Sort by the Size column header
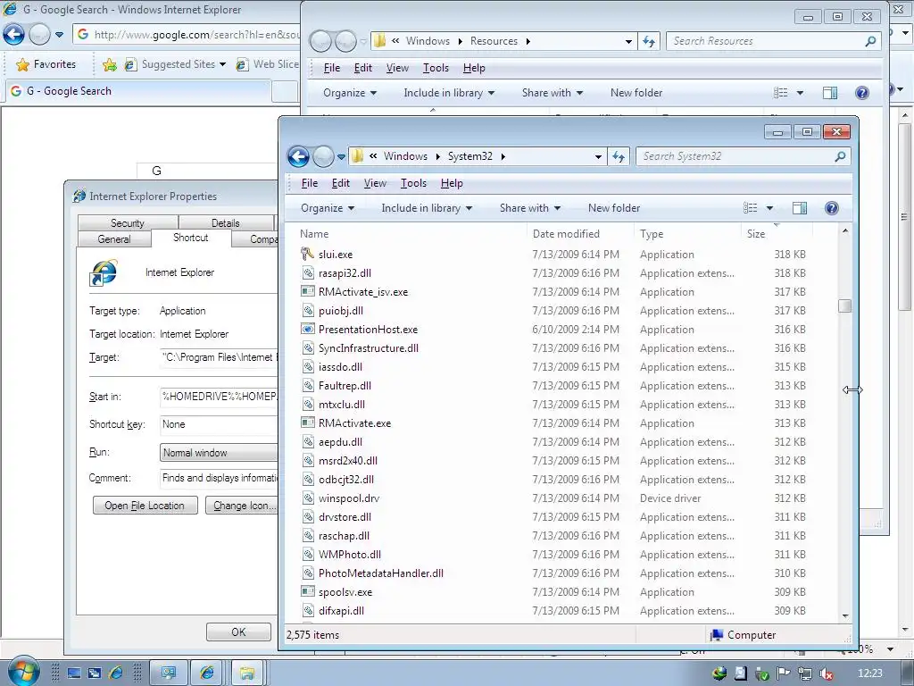 (x=776, y=234)
